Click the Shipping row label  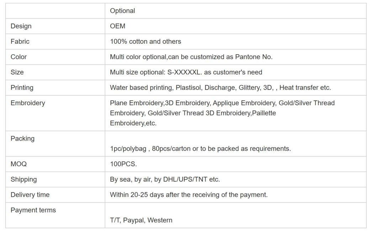[x=23, y=179]
